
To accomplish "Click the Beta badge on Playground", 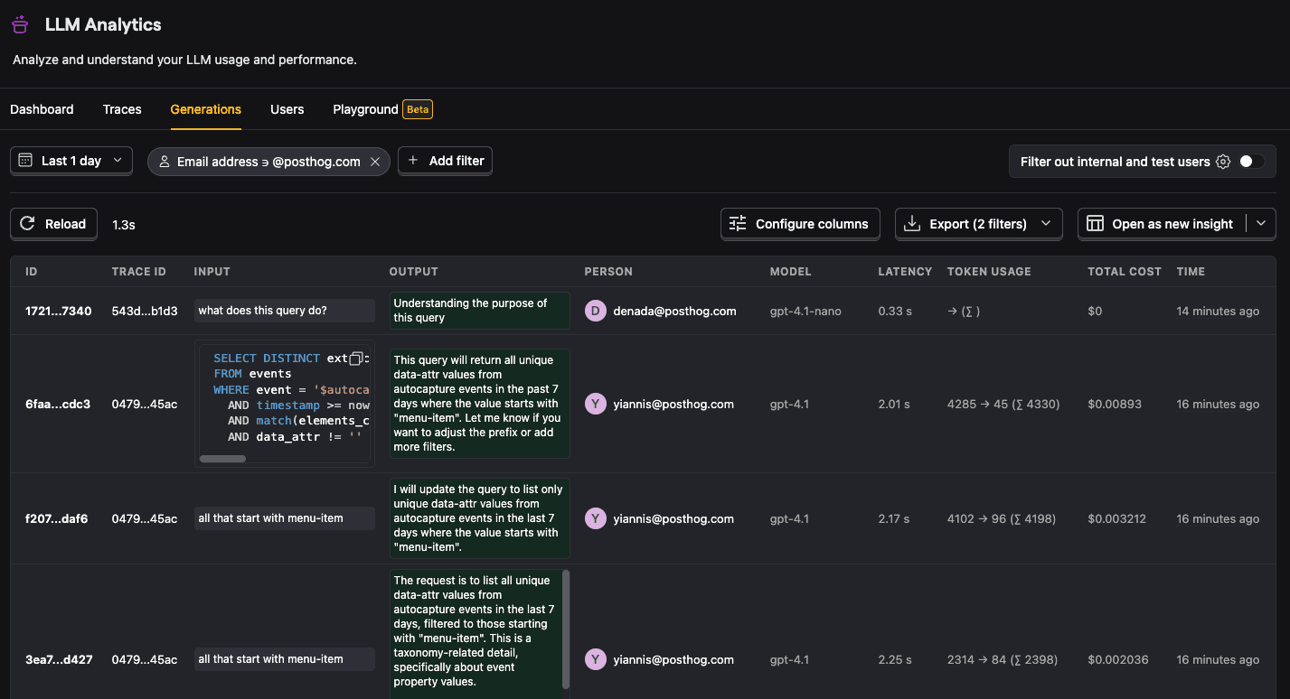I will pyautogui.click(x=418, y=109).
